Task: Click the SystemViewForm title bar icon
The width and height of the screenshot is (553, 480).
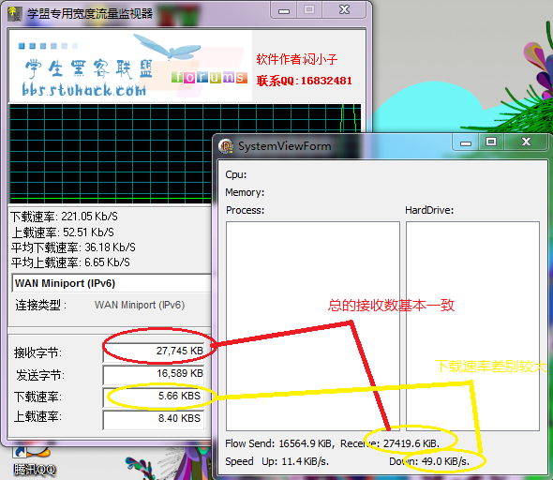Action: click(226, 146)
